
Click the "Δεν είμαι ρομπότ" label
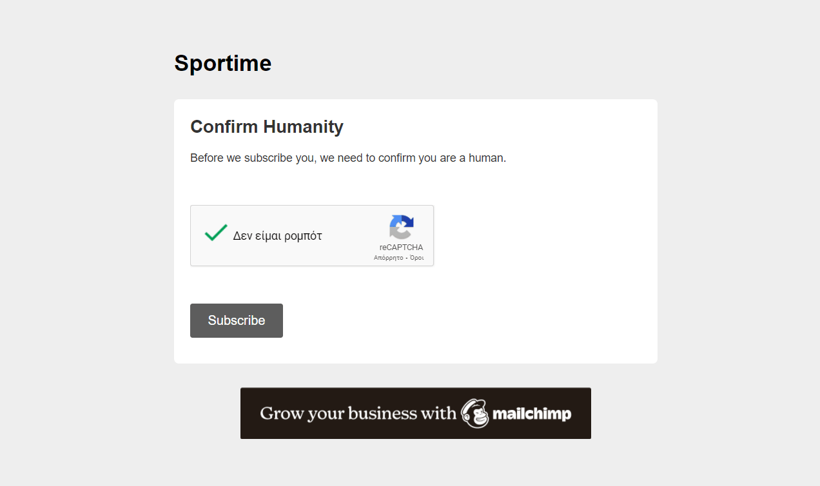pos(277,236)
